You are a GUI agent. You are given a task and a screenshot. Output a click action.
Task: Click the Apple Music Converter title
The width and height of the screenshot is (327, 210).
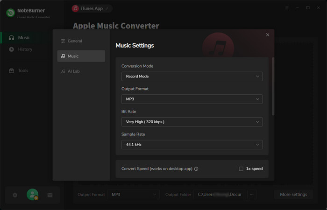pos(116,26)
